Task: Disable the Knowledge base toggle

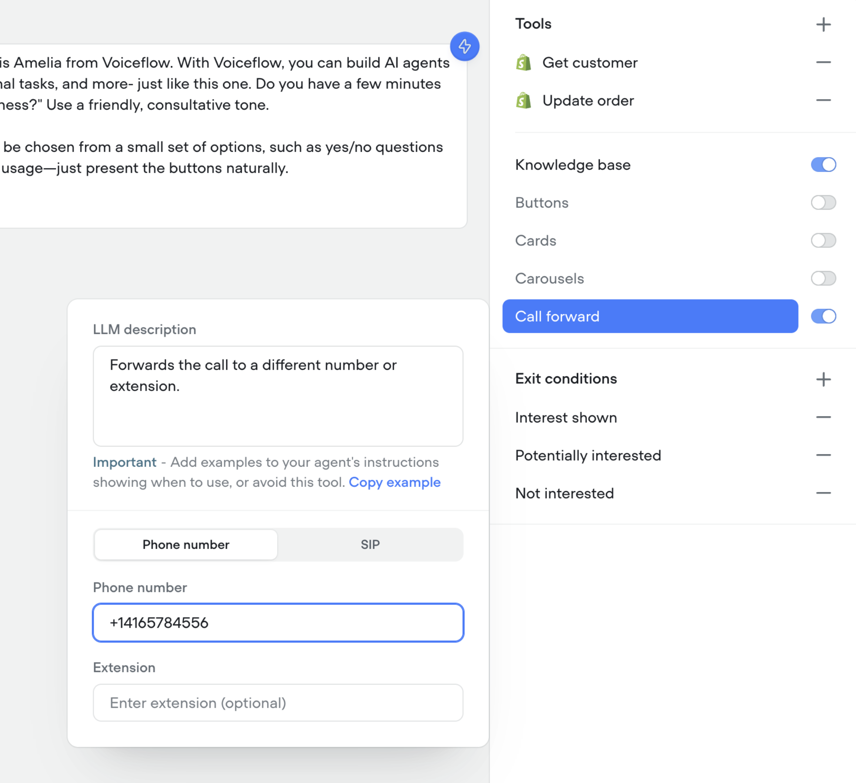Action: click(x=823, y=165)
